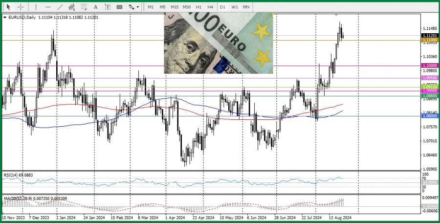Click the MACD(12,26,9) indicator label

tap(35, 198)
